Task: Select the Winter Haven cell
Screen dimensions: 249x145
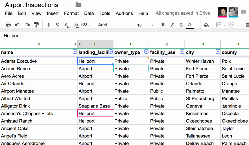Action: coord(203,61)
